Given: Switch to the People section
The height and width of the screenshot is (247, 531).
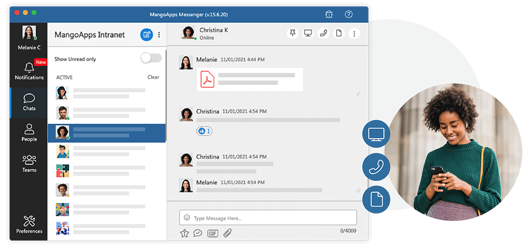Looking at the screenshot, I should (x=29, y=133).
